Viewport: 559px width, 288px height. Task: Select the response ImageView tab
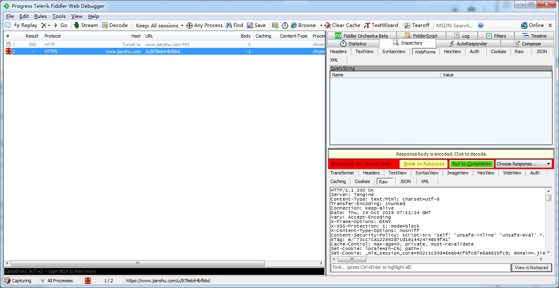tap(458, 173)
